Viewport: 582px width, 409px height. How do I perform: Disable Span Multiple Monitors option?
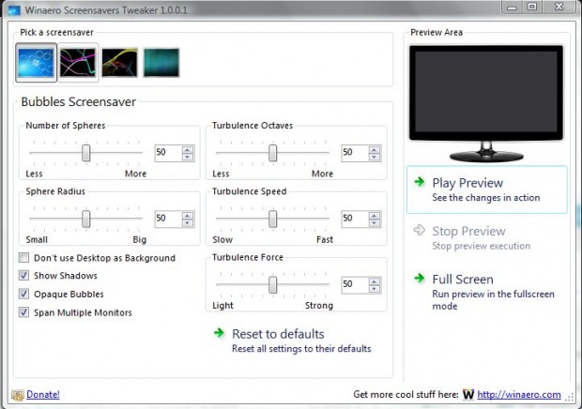click(23, 312)
